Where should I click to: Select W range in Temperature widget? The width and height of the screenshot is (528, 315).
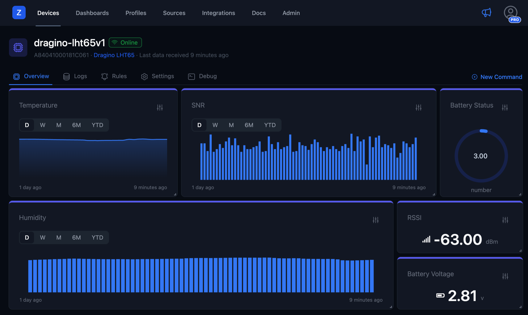coord(43,125)
